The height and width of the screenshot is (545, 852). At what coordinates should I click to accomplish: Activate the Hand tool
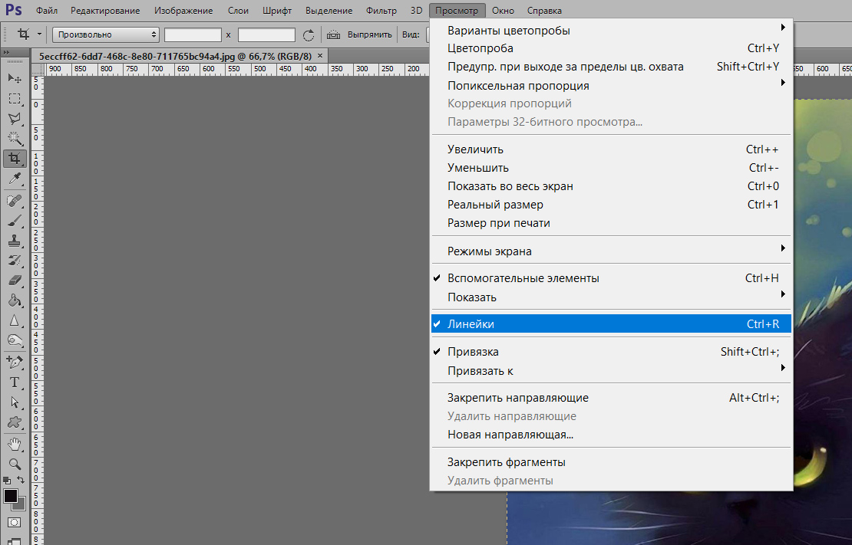(15, 444)
